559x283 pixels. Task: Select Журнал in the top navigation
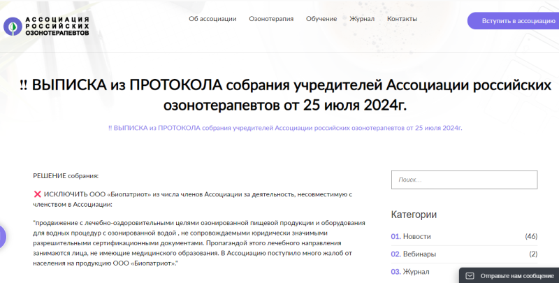(362, 19)
